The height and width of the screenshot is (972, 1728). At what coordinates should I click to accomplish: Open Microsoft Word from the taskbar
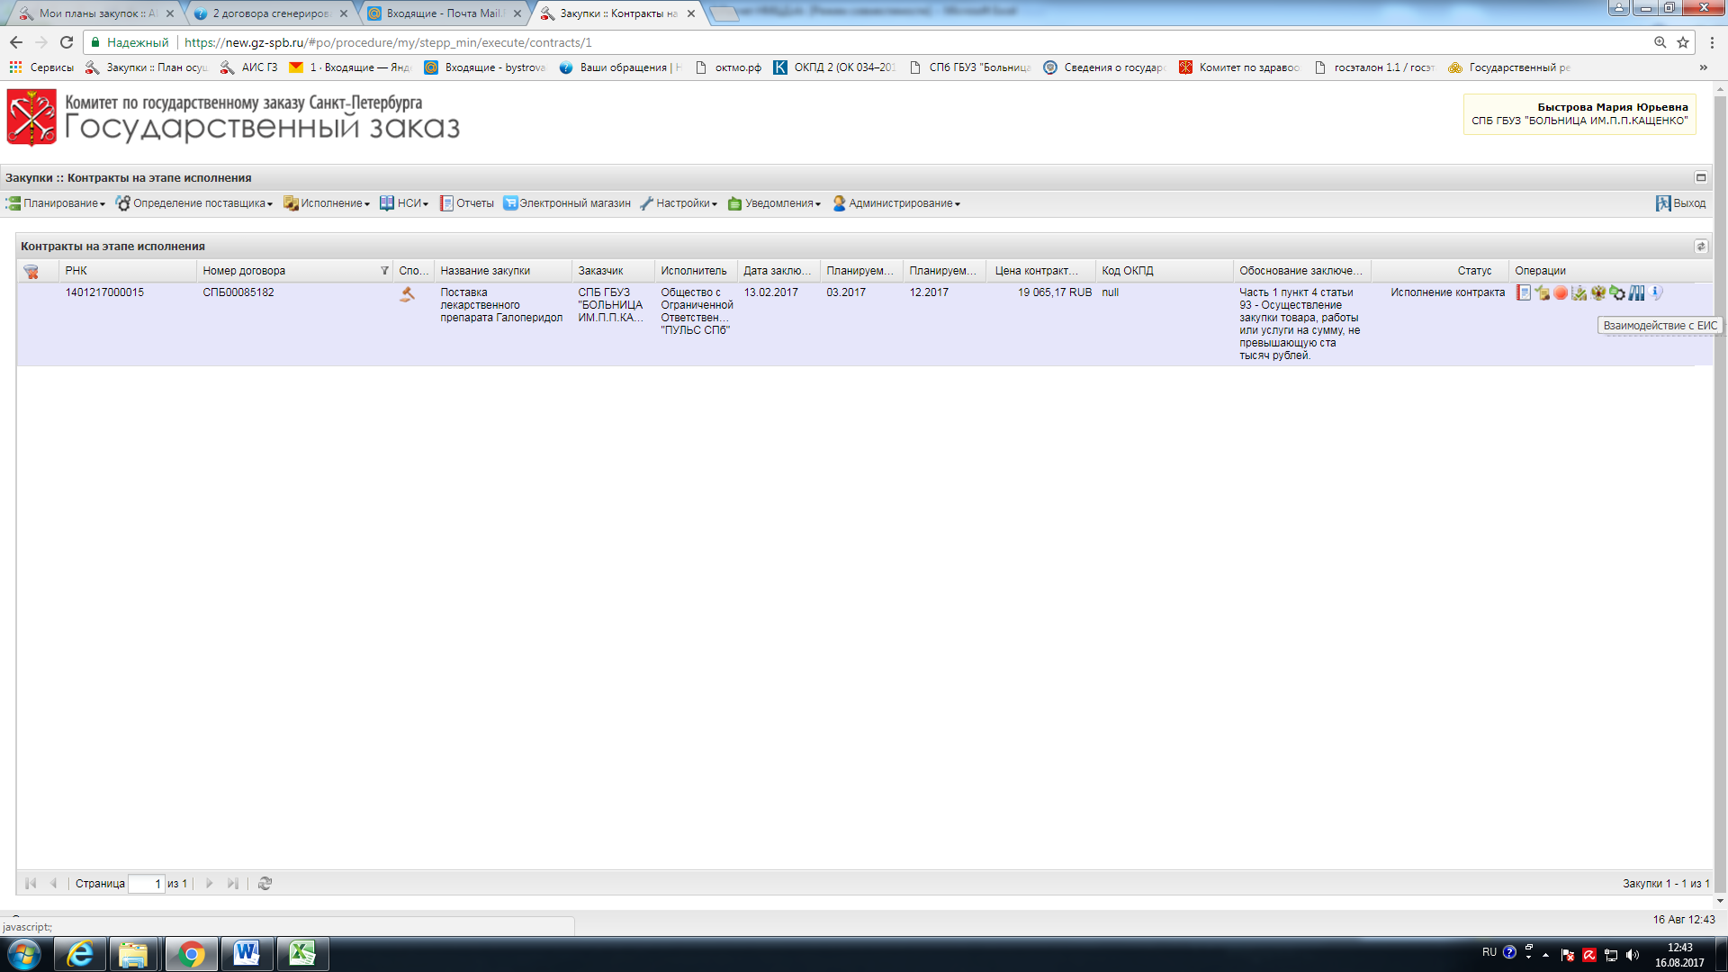click(247, 954)
